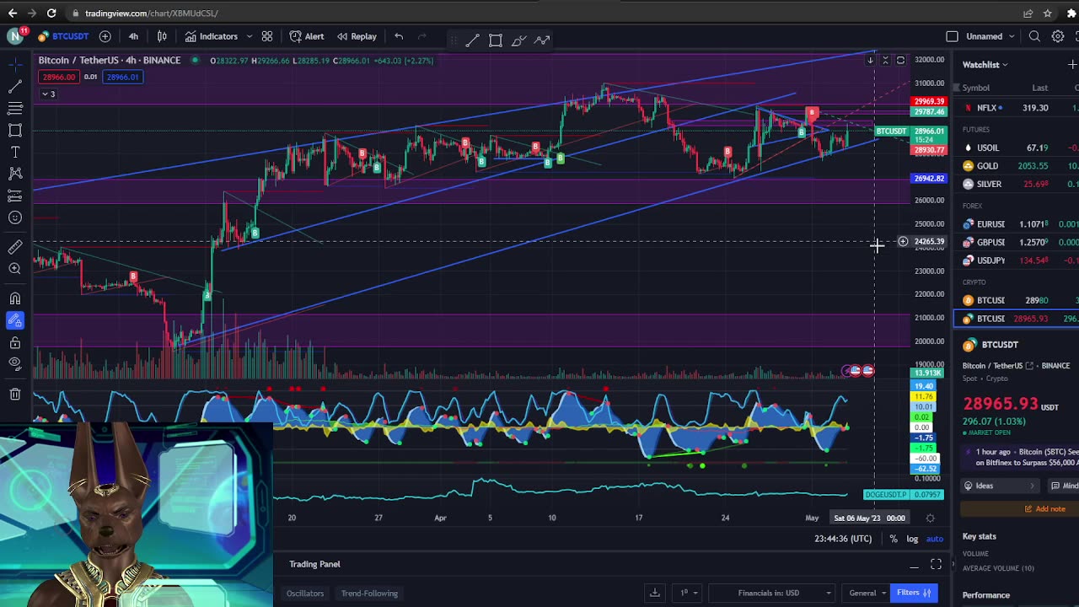Open the prediction and measurement tools

point(15,196)
